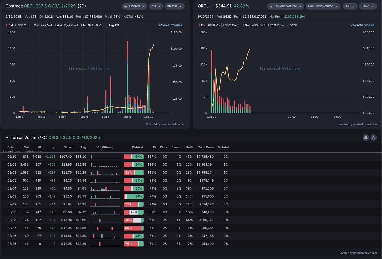The width and height of the screenshot is (382, 259).
Task: Open the Options Volume dropdown
Action: click(286, 6)
